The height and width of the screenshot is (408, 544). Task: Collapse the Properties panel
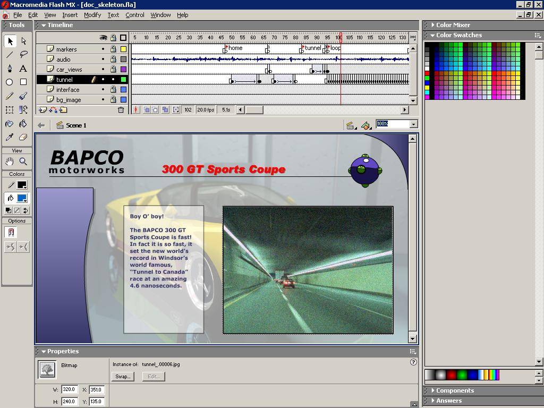[x=44, y=352]
